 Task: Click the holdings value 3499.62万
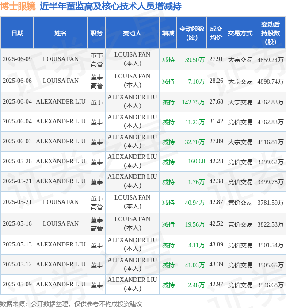[270, 162]
